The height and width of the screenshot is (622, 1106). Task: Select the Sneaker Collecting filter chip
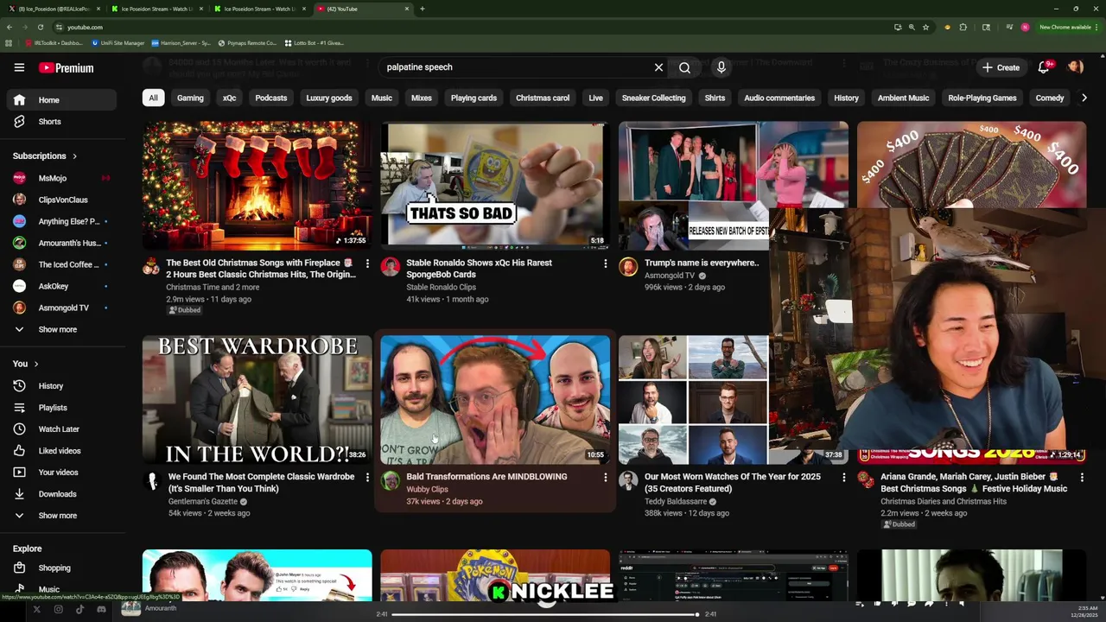[x=653, y=98]
